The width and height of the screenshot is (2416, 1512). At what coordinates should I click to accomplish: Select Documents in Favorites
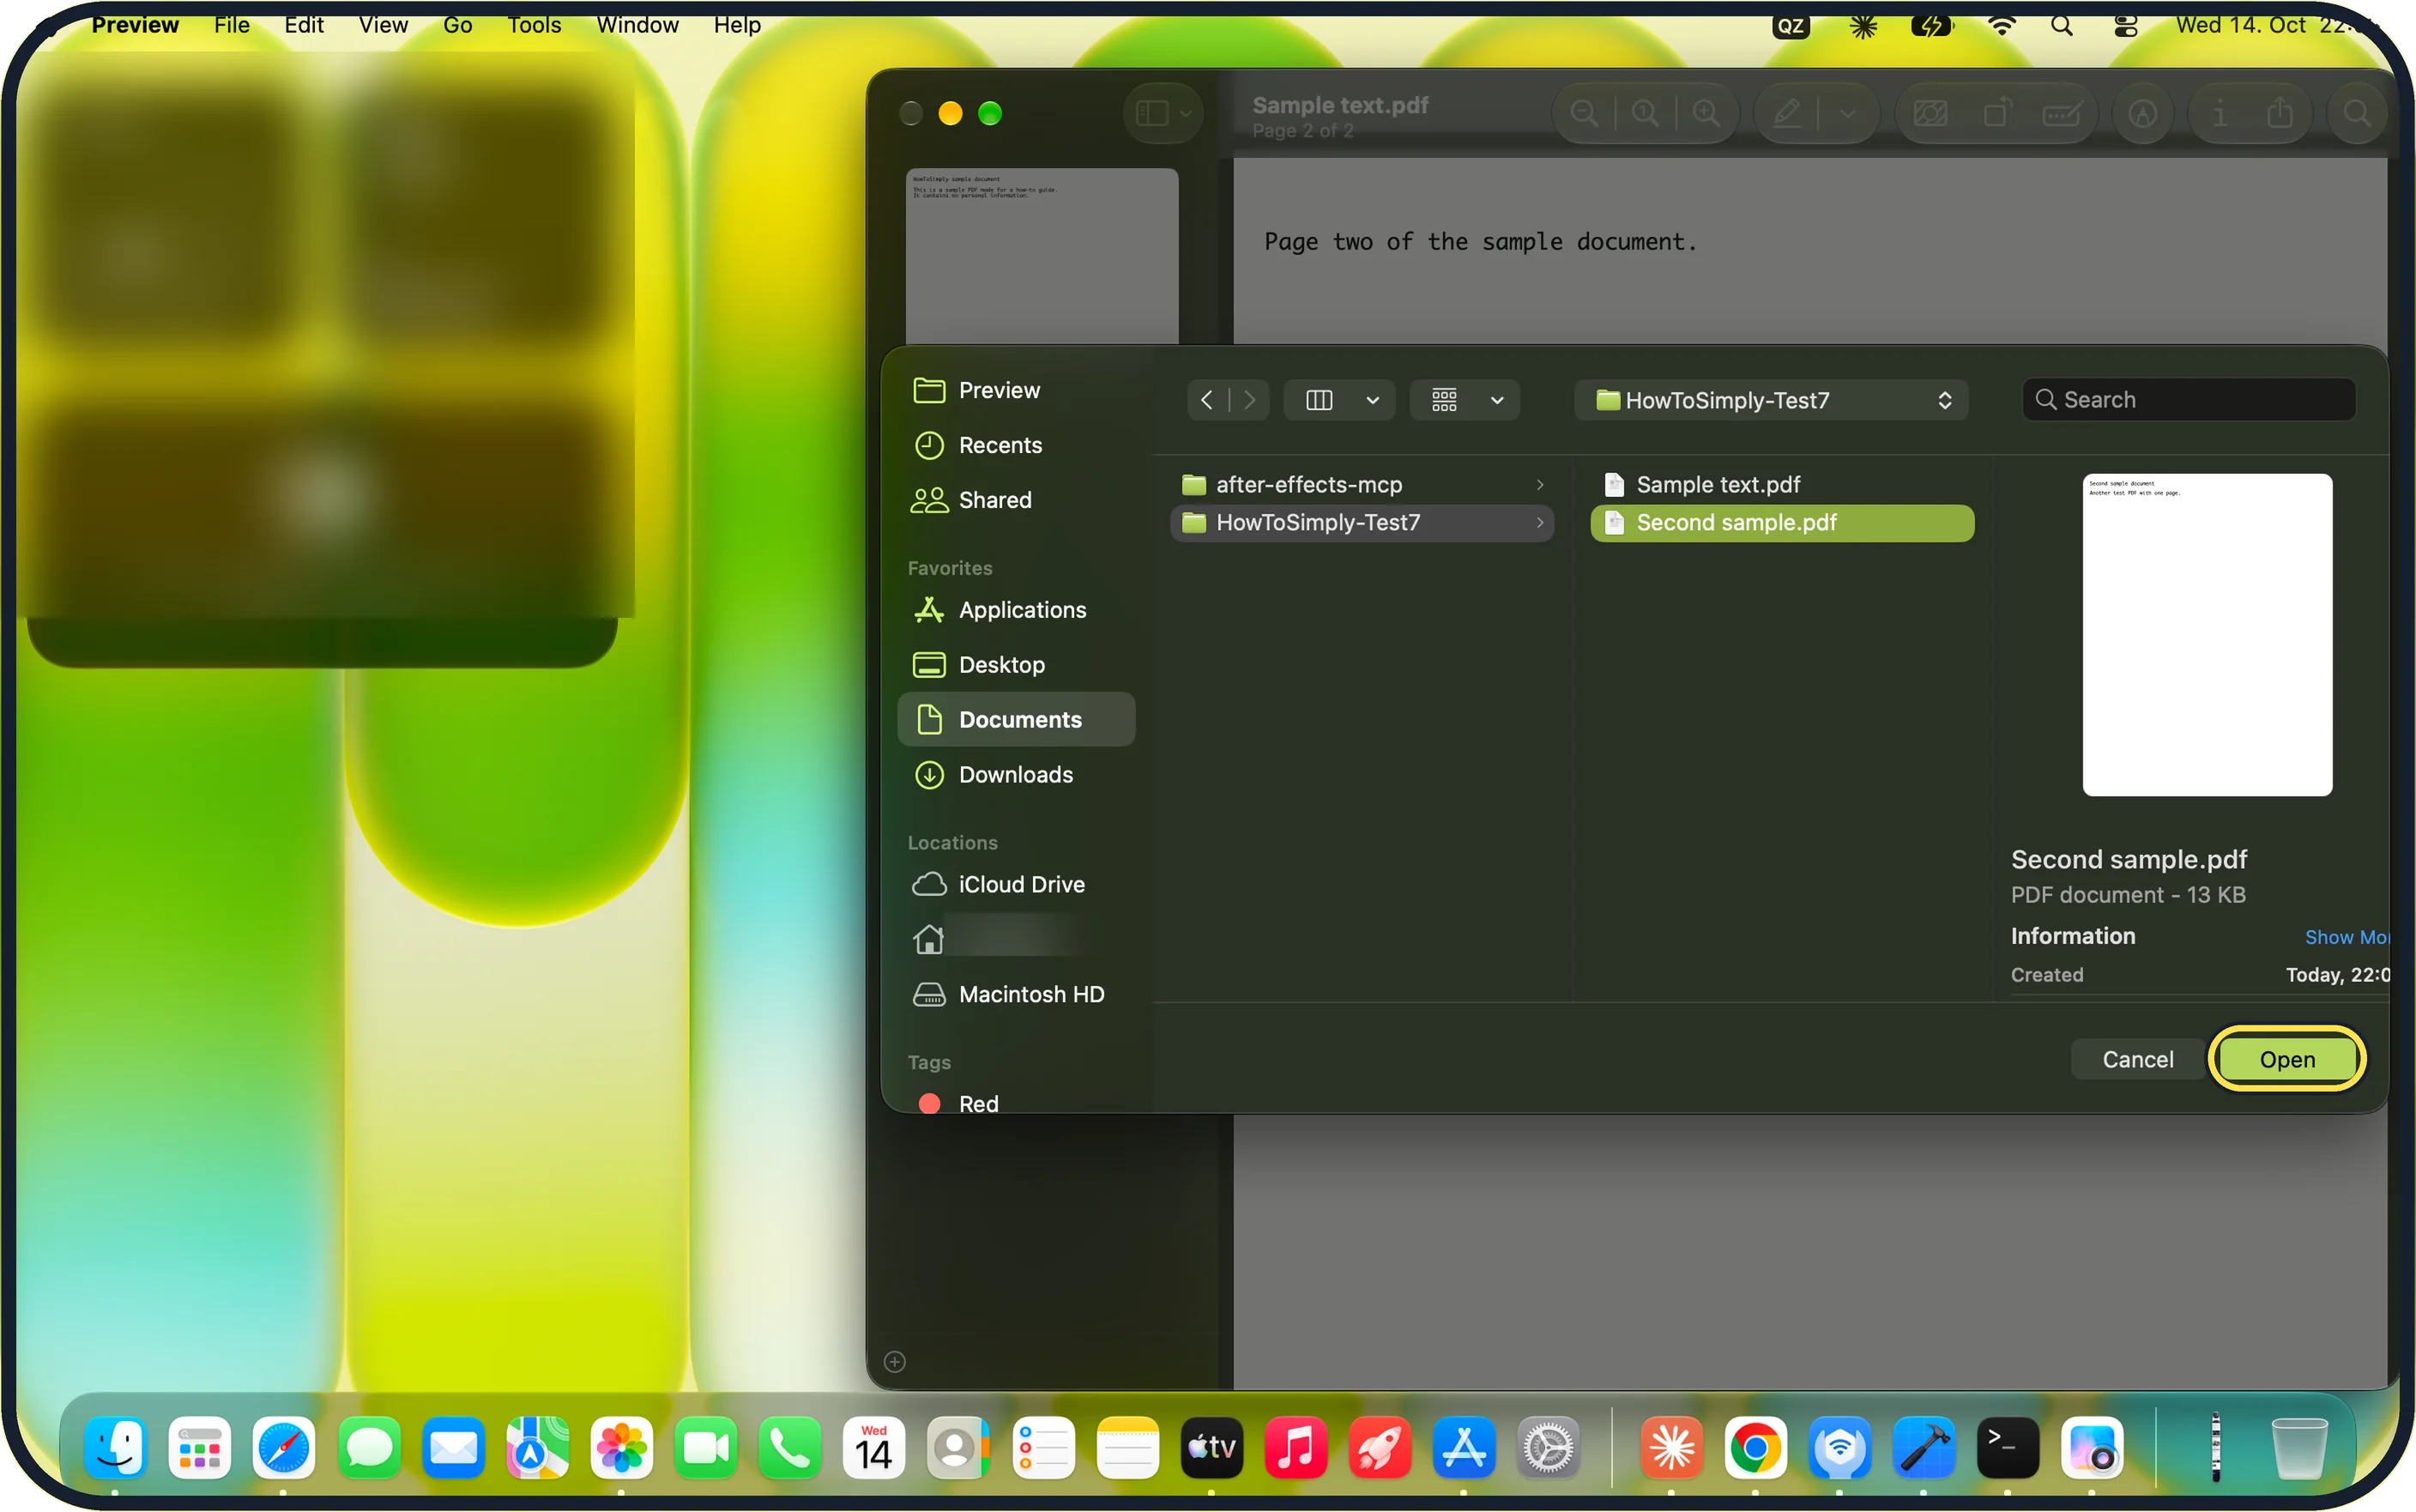tap(1017, 720)
